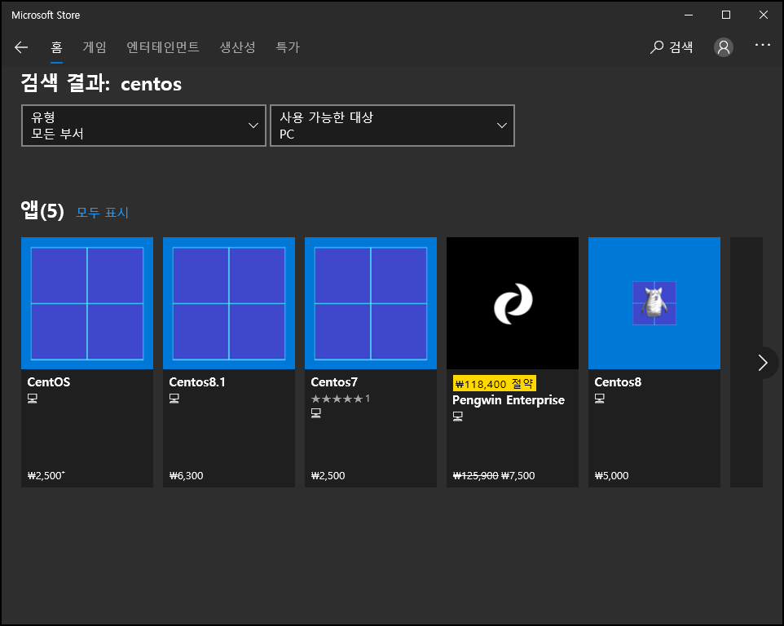Minimize the Microsoft Store window
Screen dimensions: 784x626
[689, 15]
